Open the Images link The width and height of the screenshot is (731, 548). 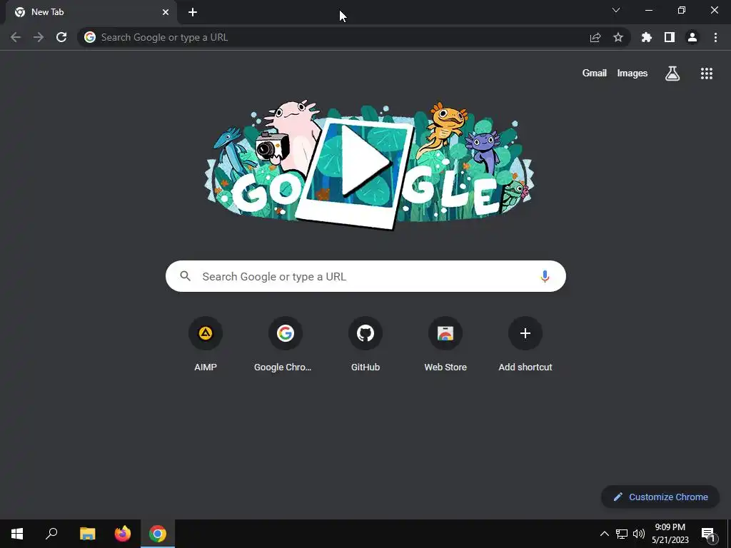pyautogui.click(x=632, y=73)
